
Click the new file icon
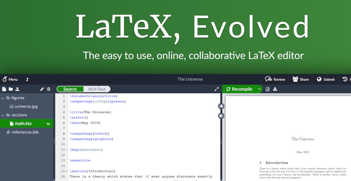4,89
